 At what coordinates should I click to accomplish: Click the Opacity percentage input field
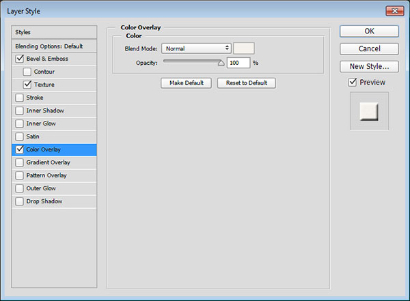click(x=239, y=62)
